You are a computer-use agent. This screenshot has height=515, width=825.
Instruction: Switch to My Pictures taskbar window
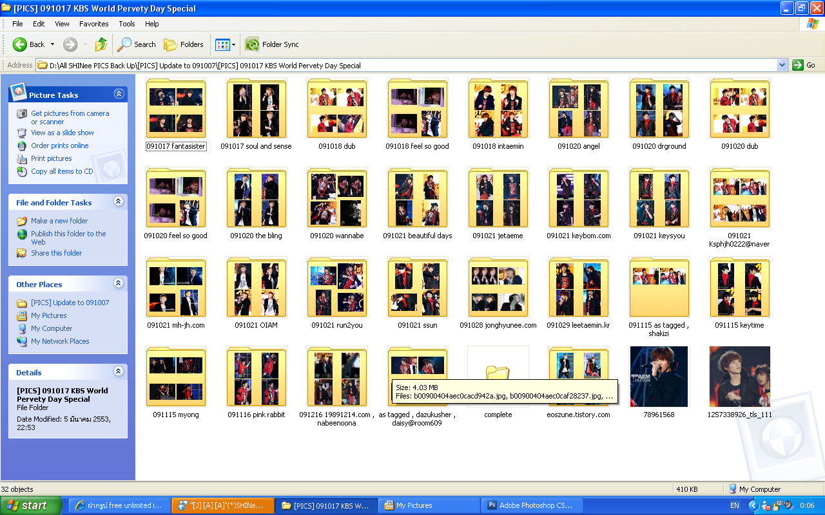point(429,505)
